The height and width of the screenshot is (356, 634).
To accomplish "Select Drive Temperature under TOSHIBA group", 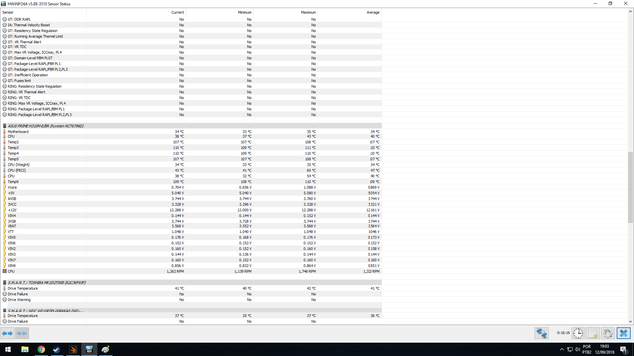I will 191,288.
